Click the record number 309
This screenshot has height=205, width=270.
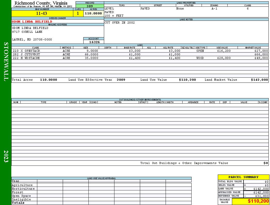click(x=90, y=6)
